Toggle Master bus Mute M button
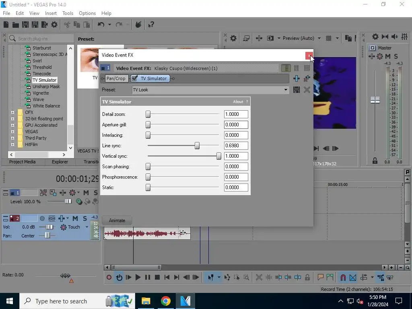 pyautogui.click(x=388, y=56)
